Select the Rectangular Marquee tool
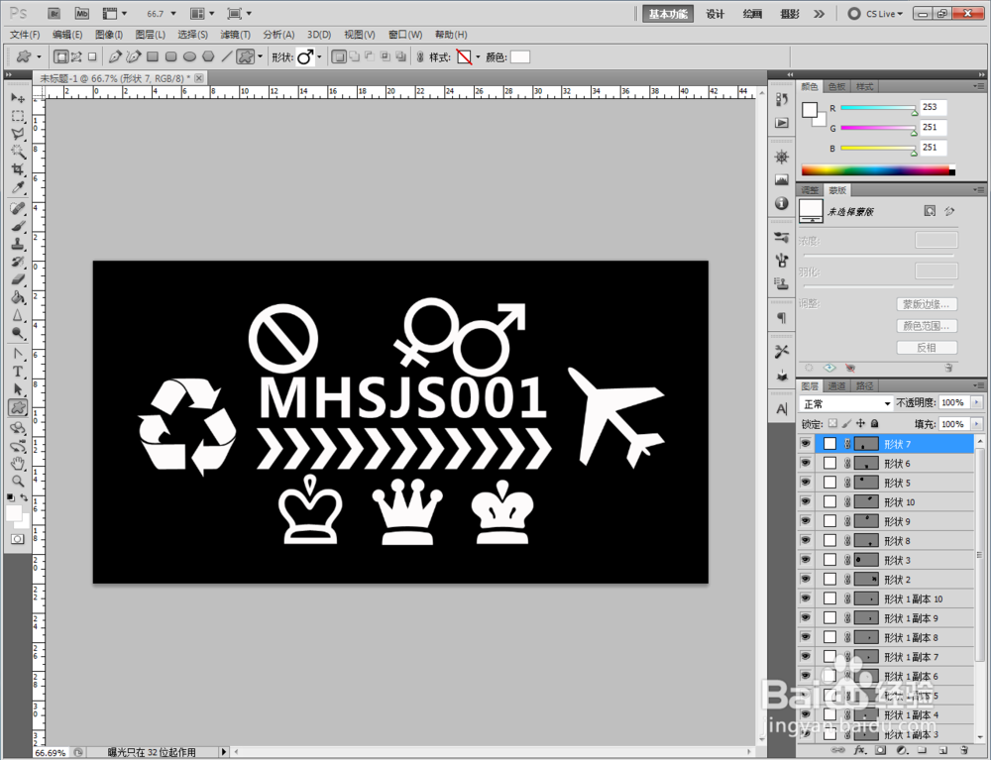This screenshot has height=760, width=991. click(x=18, y=116)
